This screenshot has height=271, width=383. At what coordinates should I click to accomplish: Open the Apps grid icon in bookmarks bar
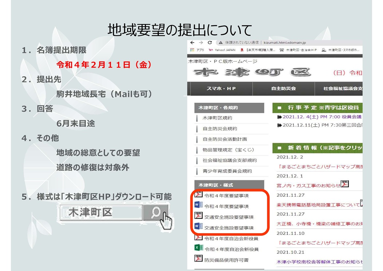(192, 50)
